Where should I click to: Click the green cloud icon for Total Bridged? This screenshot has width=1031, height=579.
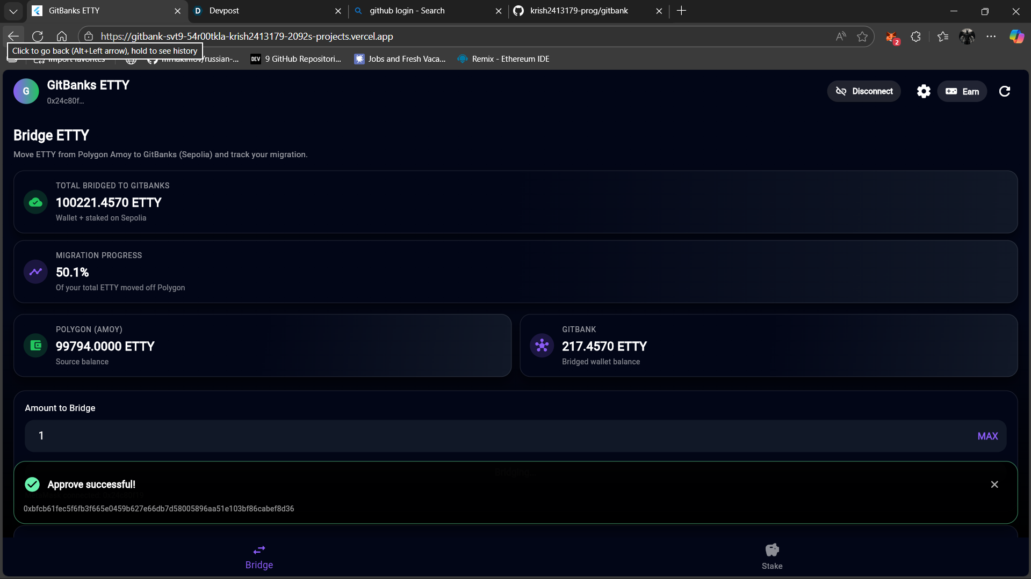tap(35, 202)
